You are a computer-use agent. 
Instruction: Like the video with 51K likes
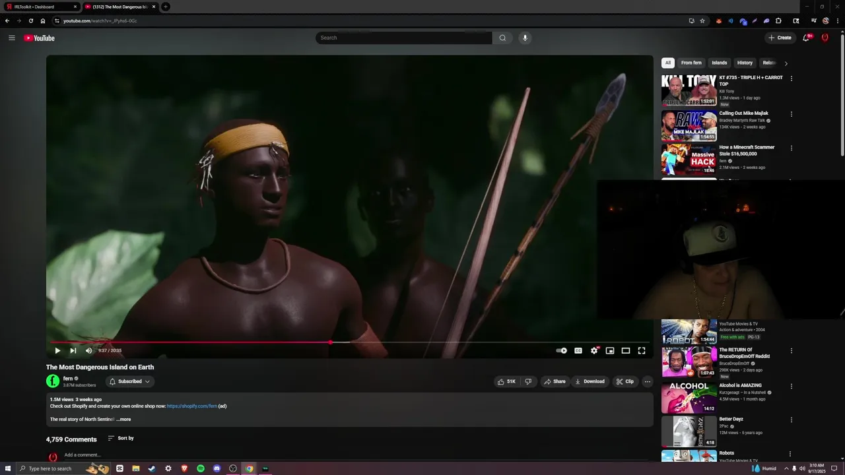click(506, 381)
